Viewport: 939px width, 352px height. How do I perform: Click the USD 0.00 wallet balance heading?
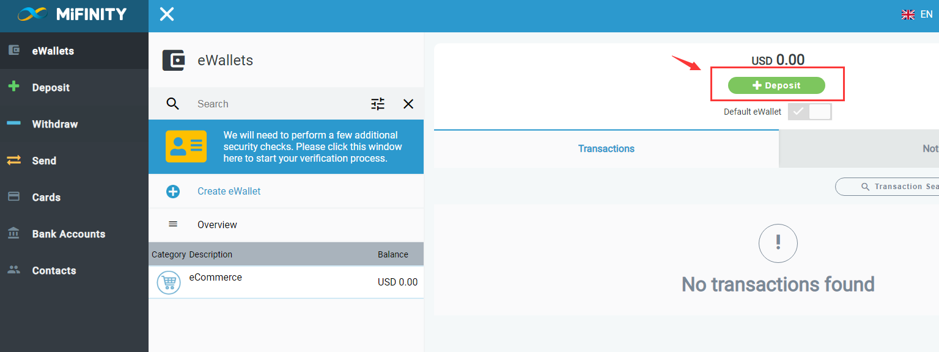[x=778, y=60]
